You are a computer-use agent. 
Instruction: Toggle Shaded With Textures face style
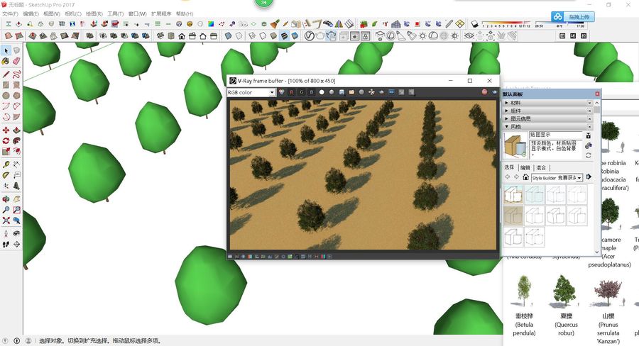pyautogui.click(x=284, y=36)
